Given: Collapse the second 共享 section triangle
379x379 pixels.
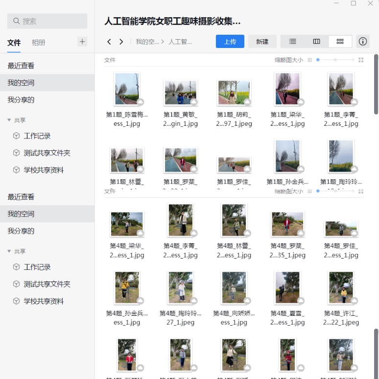Looking at the screenshot, I should coord(9,251).
